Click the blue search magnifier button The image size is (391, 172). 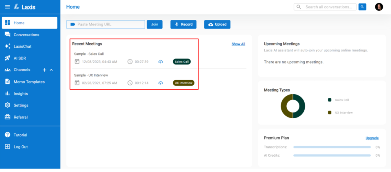(x=362, y=7)
